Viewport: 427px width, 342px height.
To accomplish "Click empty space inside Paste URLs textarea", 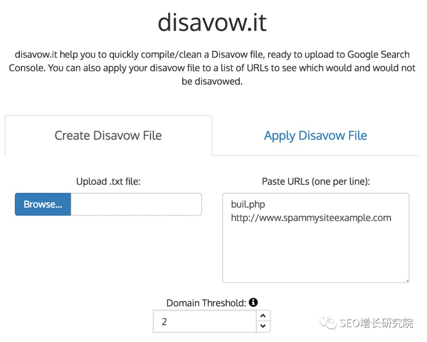I will [316, 252].
